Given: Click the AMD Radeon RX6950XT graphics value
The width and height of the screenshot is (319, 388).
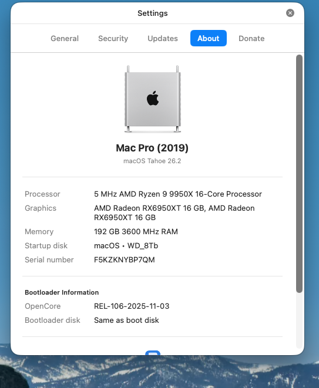Looking at the screenshot, I should [174, 213].
